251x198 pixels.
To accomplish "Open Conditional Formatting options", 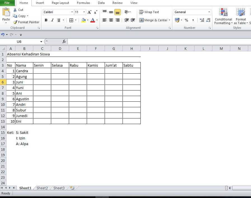I will pos(223,17).
